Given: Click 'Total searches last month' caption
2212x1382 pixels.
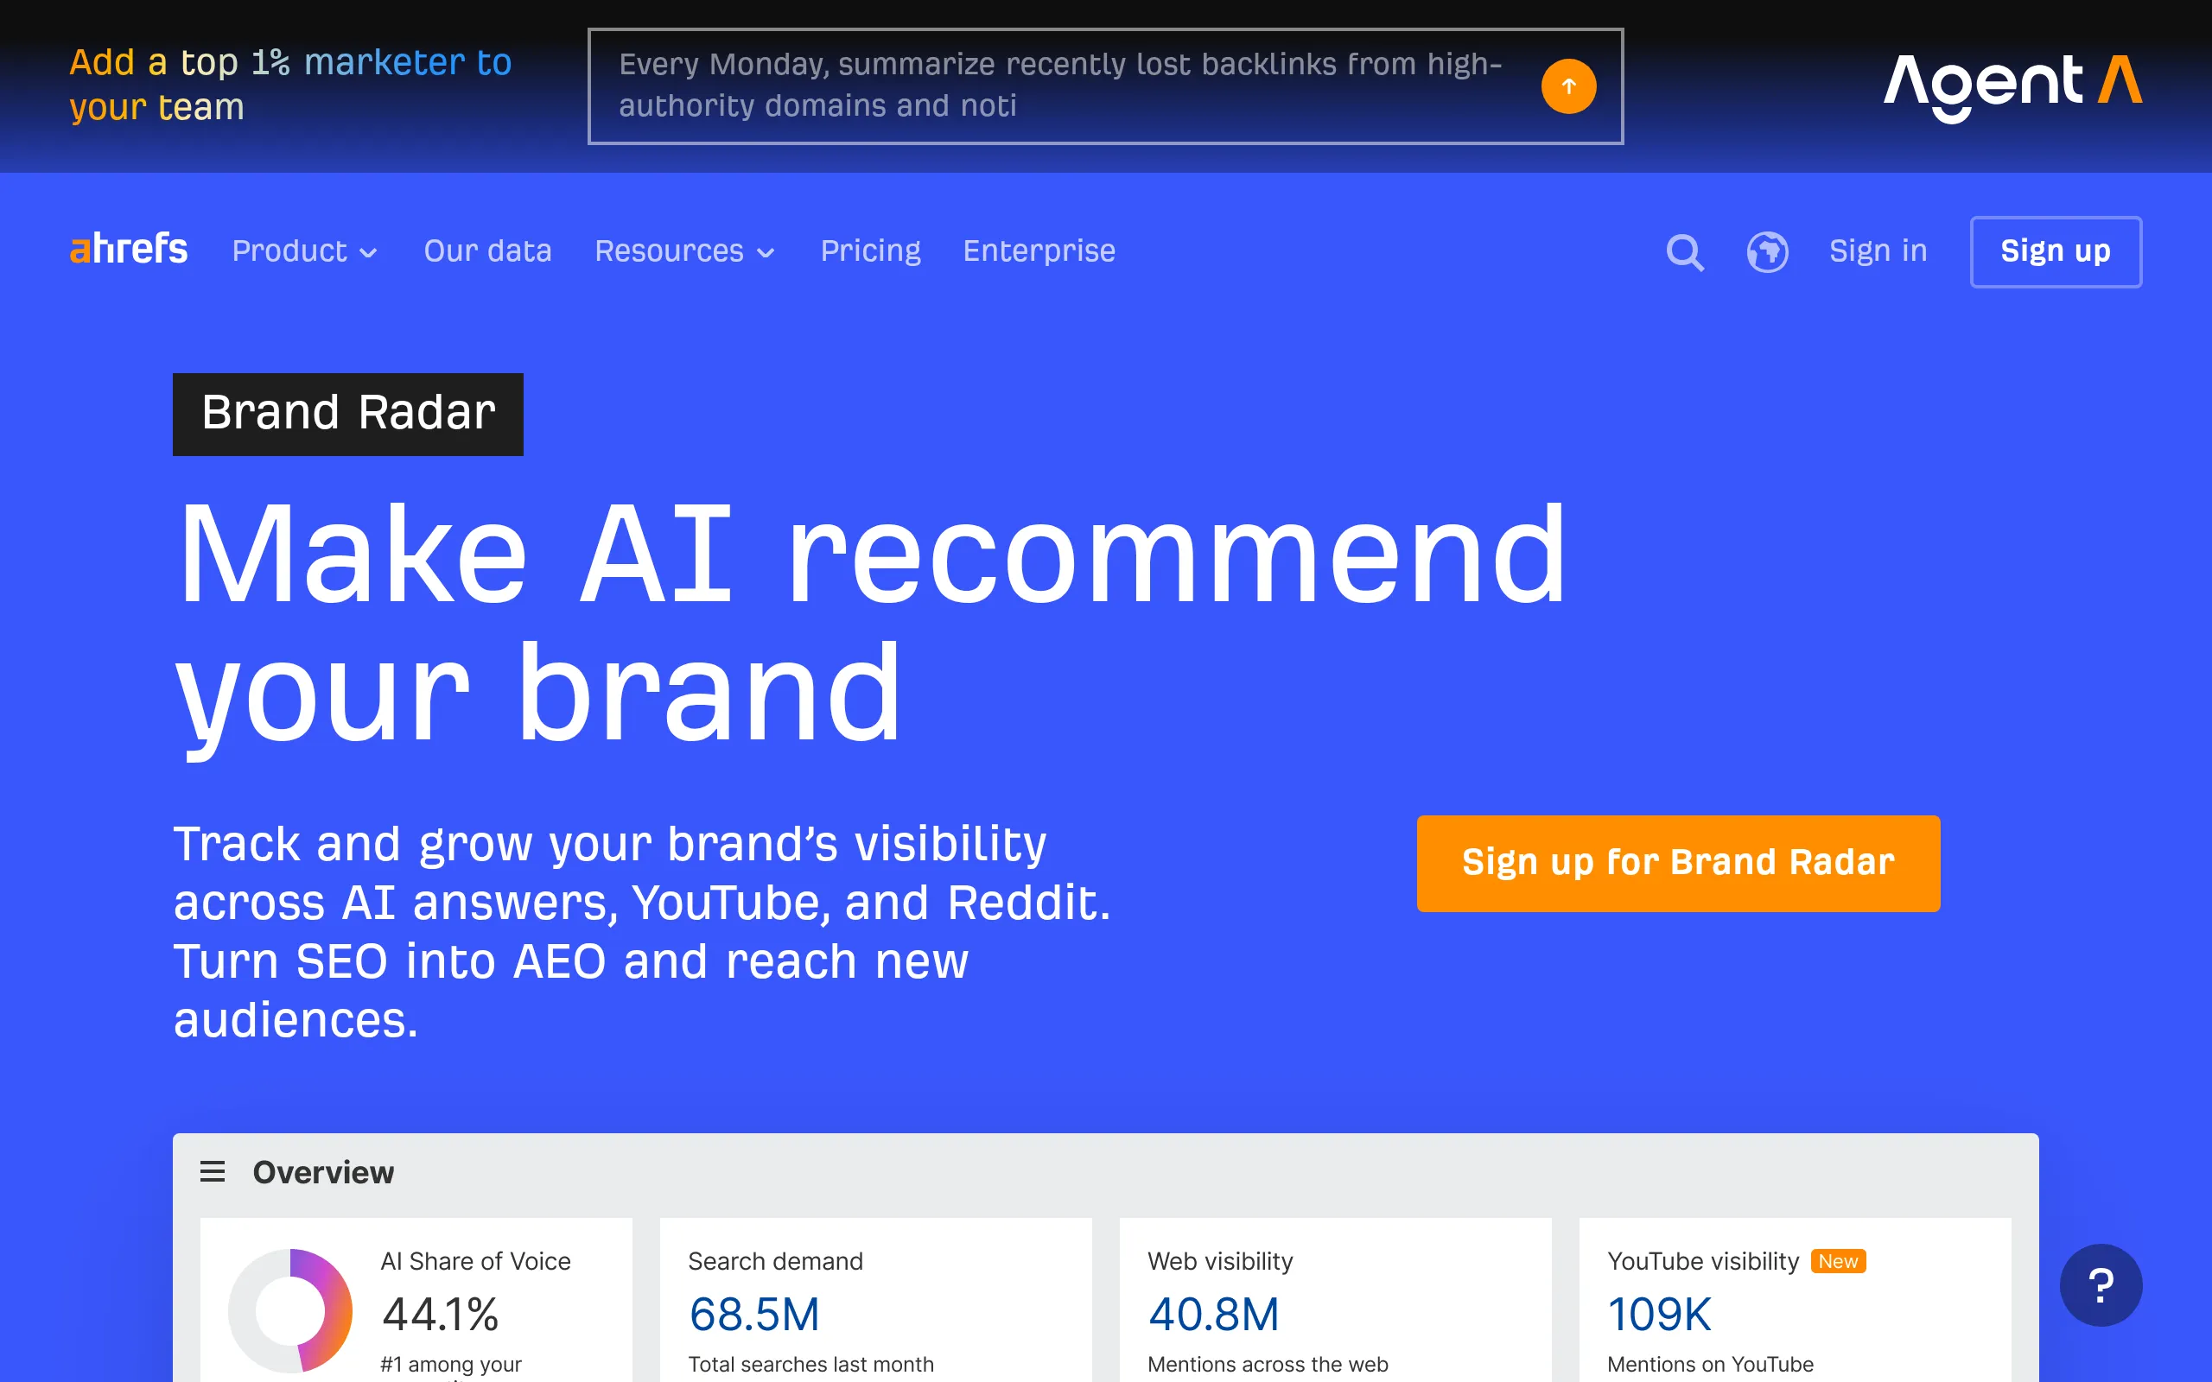Looking at the screenshot, I should (810, 1364).
